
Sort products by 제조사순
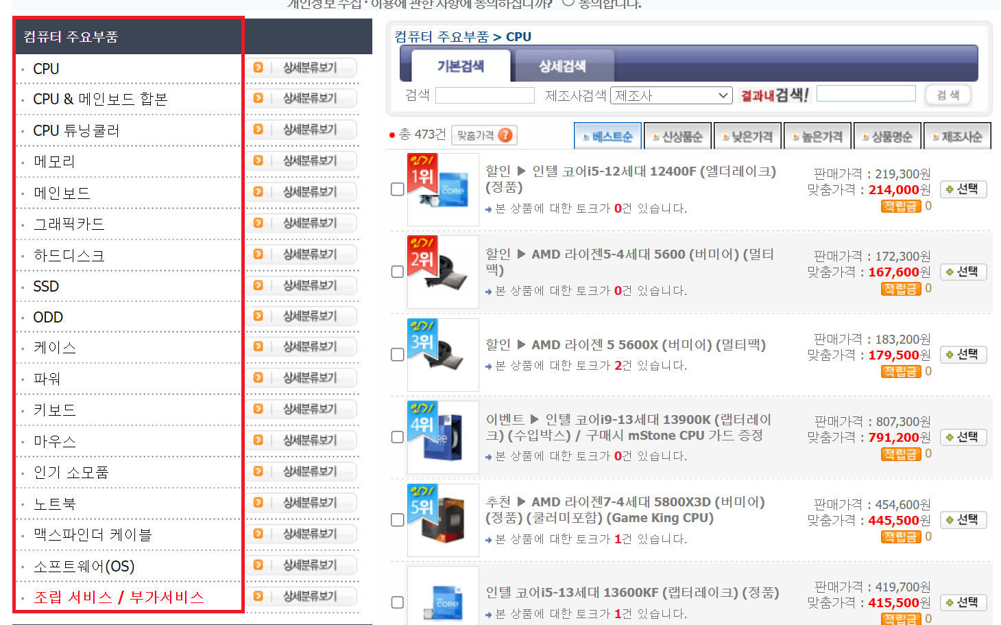coord(957,137)
